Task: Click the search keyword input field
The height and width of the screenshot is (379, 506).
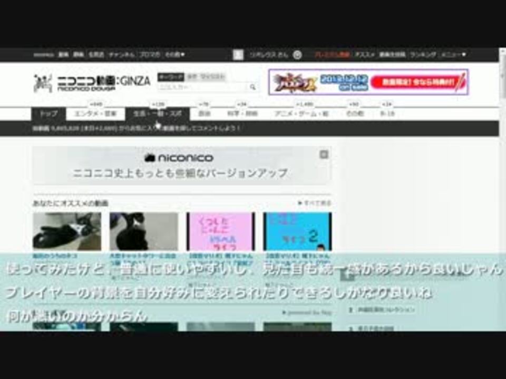Action: 202,87
